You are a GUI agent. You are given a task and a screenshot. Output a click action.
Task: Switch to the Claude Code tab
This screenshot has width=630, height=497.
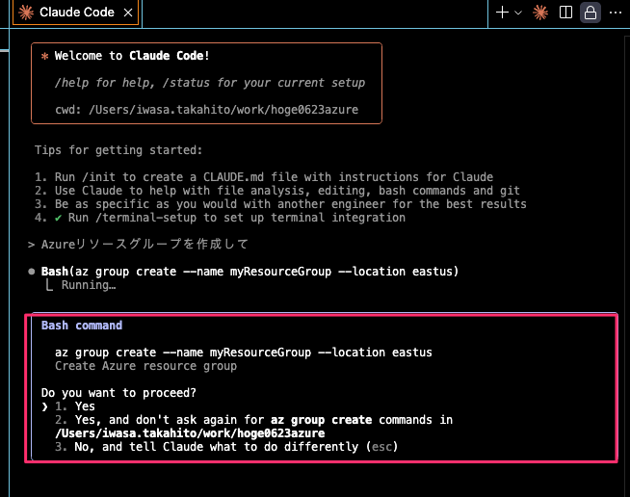click(75, 13)
